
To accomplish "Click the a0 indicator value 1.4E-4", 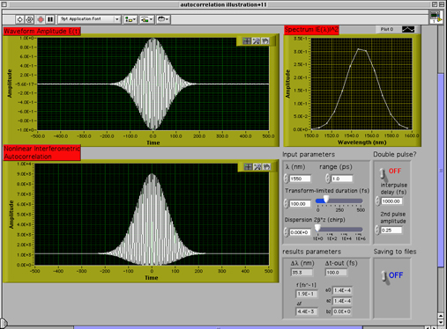I will point(342,290).
